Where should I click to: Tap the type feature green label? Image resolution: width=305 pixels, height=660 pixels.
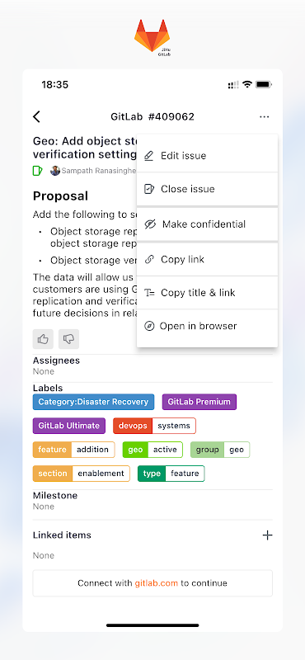tap(171, 474)
